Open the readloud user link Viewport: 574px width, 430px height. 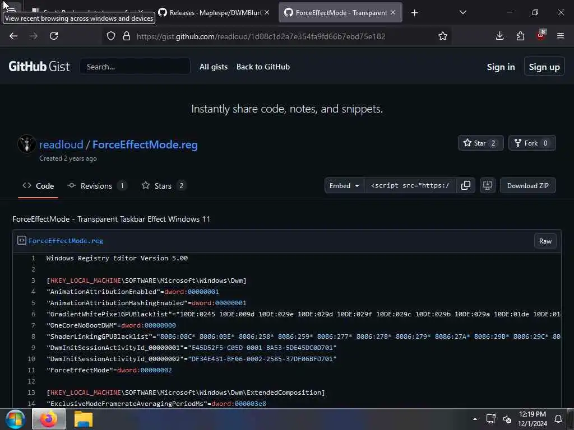(x=61, y=144)
